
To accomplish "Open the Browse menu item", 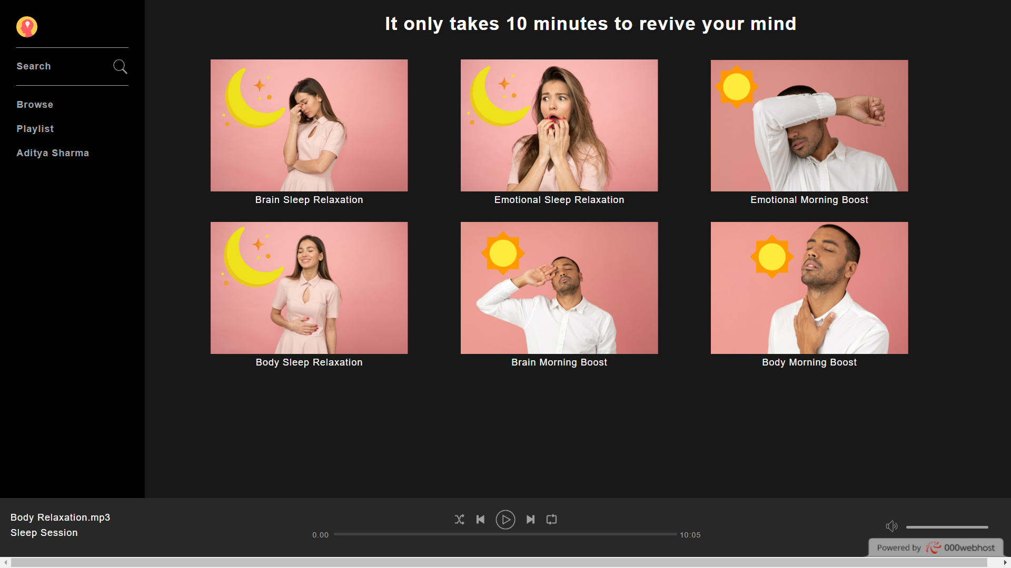I will pos(35,105).
